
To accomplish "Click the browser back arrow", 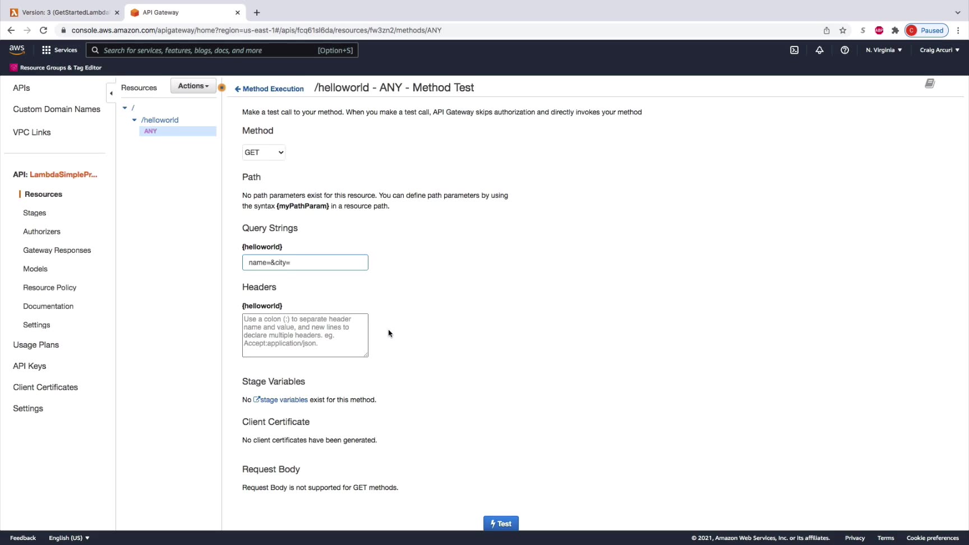I will (11, 30).
